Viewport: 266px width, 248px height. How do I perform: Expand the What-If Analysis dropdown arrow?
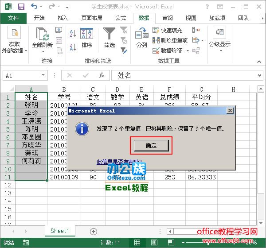click(203, 40)
